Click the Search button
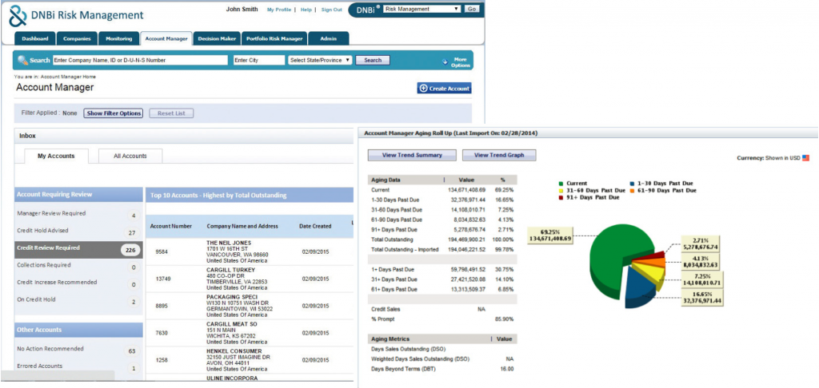Image resolution: width=819 pixels, height=388 pixels. click(x=373, y=61)
